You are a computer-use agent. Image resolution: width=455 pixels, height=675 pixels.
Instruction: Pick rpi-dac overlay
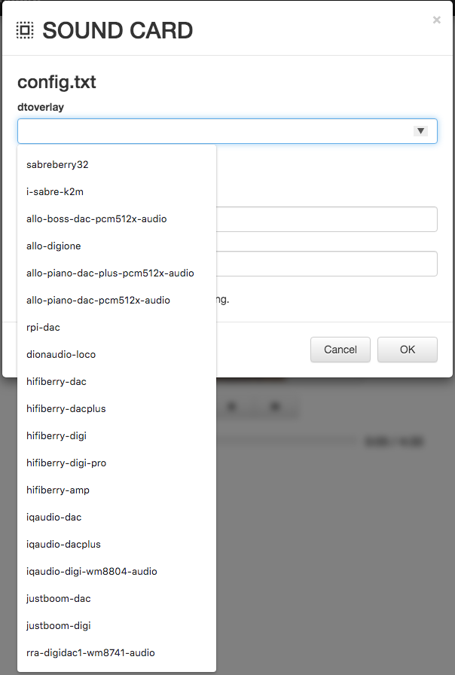(117, 327)
